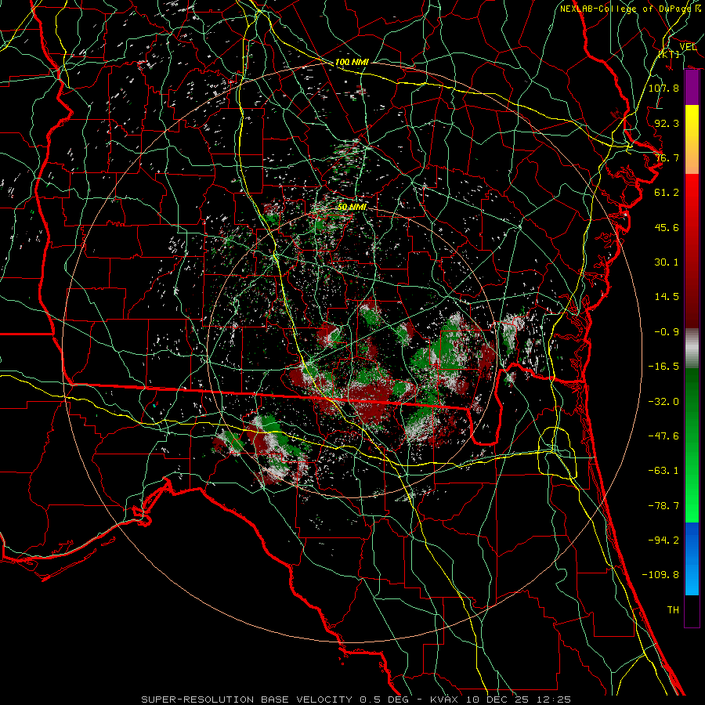
Task: Pick the gray segment of the velocity scale
Action: tap(692, 349)
